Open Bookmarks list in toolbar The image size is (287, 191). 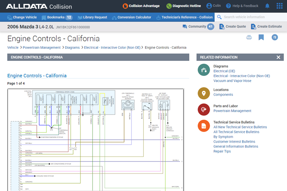(x=57, y=18)
